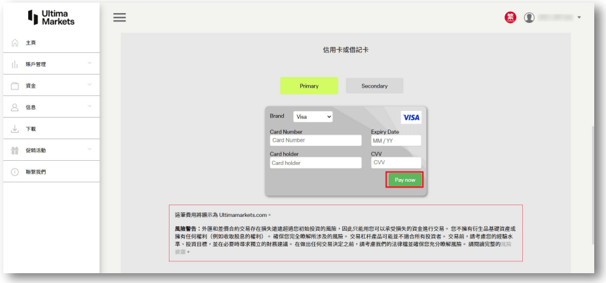606x283 pixels.
Task: Click the Ultima Markets logo
Action: (51, 18)
